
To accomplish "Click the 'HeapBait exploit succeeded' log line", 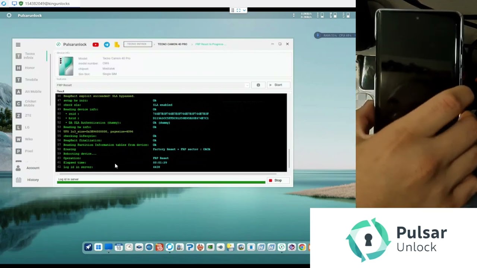I will 99,96.
